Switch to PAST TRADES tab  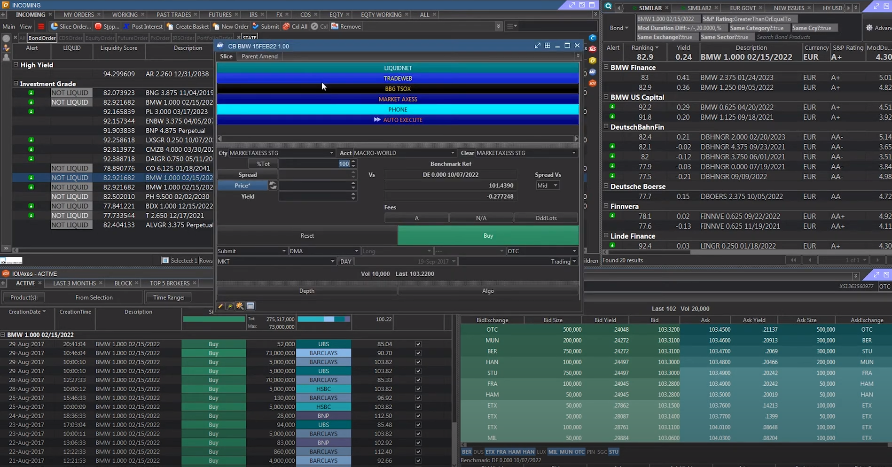[x=173, y=15]
